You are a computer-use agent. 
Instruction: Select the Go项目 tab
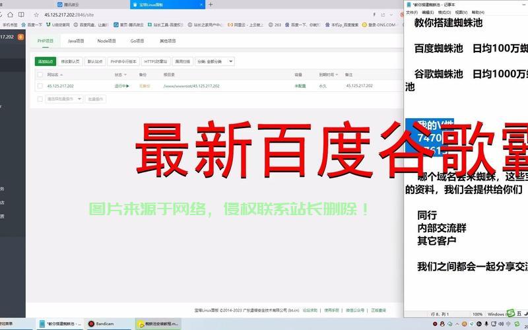pyautogui.click(x=137, y=41)
